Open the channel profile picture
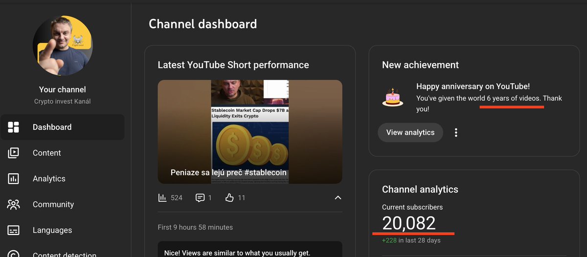 click(63, 46)
